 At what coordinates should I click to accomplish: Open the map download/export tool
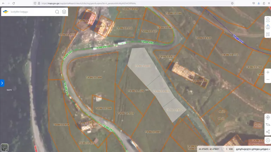click(268, 19)
